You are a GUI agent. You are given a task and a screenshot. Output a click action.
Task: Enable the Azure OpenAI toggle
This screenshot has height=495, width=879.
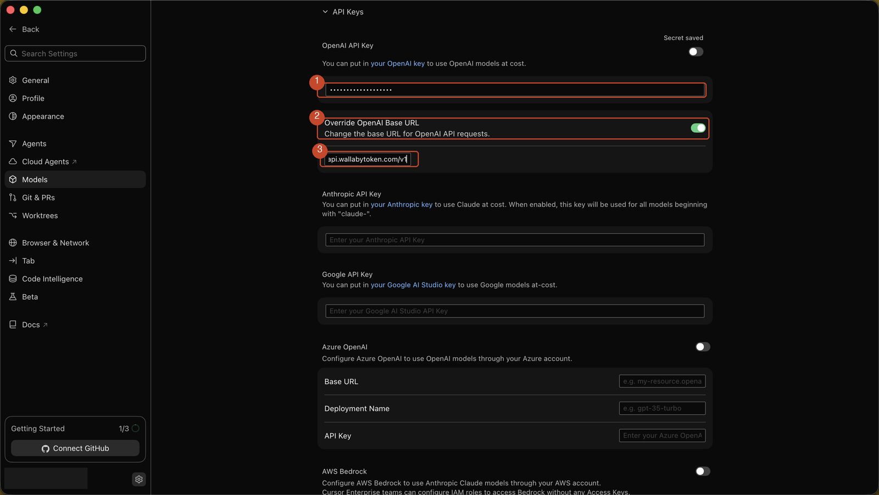coord(703,347)
